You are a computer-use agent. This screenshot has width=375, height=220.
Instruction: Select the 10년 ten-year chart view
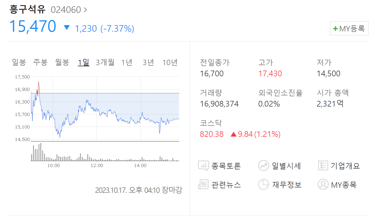pos(170,62)
